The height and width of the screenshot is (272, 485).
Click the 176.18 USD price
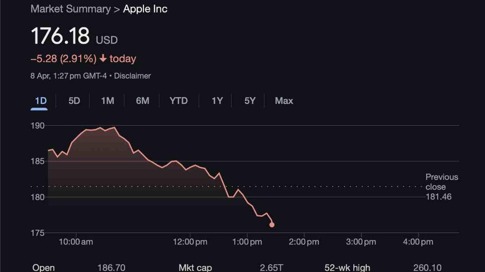coord(61,36)
